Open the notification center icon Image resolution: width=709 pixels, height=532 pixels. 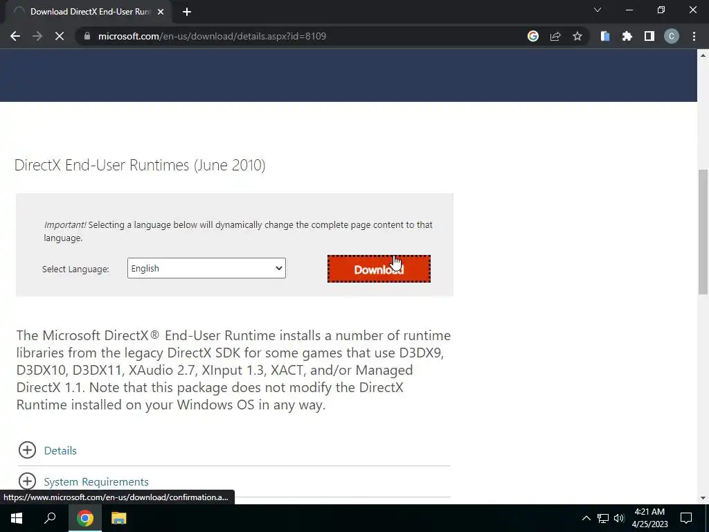point(686,518)
